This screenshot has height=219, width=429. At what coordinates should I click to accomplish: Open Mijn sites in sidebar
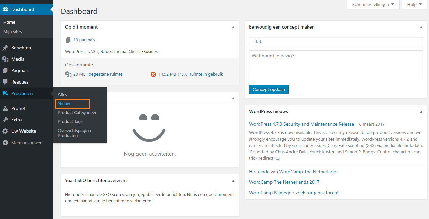[12, 31]
